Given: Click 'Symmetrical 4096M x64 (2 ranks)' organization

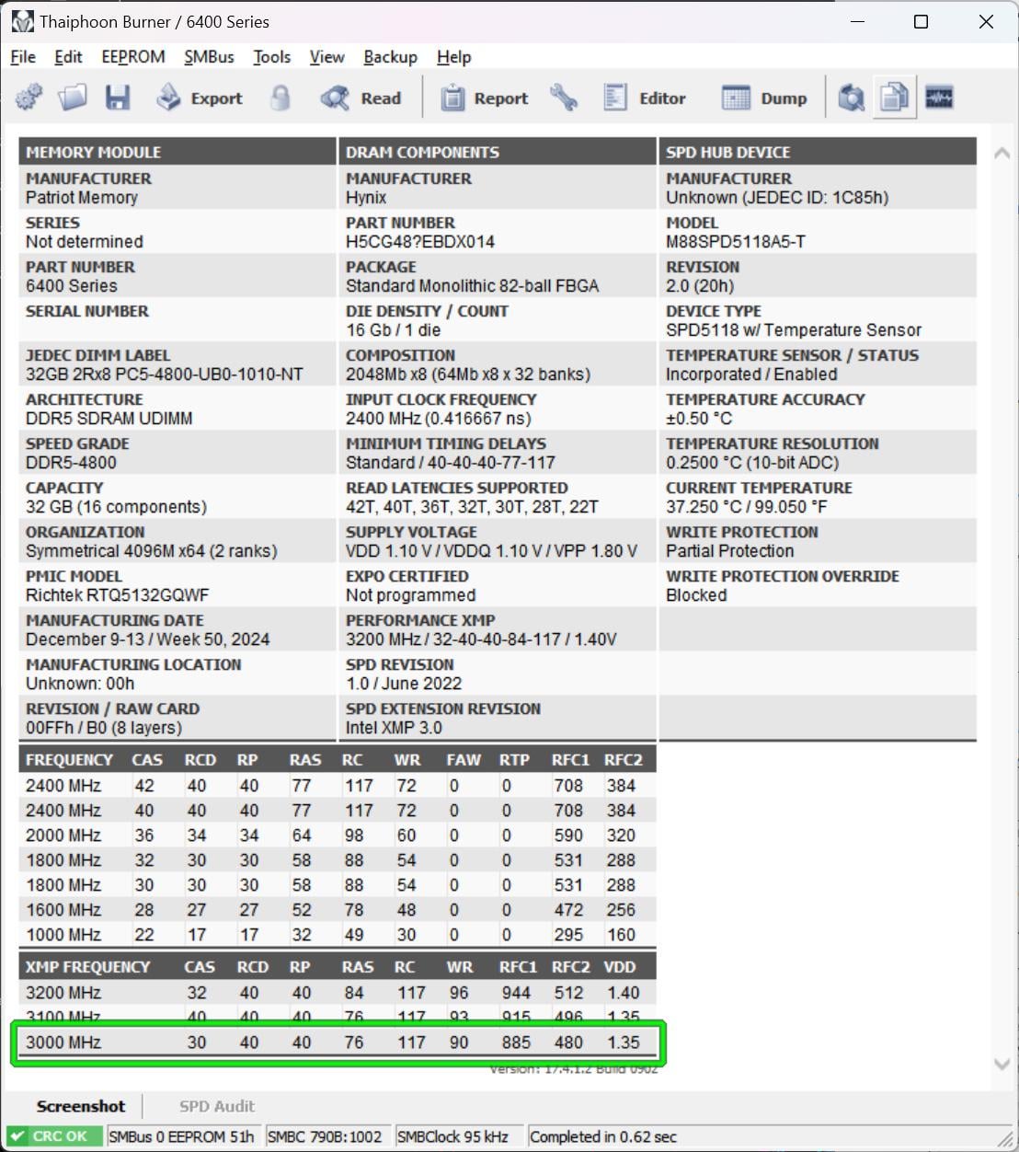Looking at the screenshot, I should [152, 551].
